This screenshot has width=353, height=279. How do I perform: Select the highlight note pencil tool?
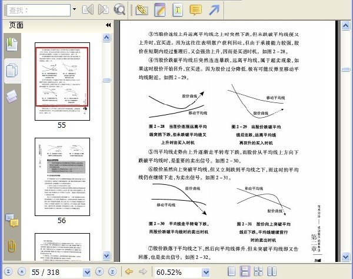click(160, 9)
